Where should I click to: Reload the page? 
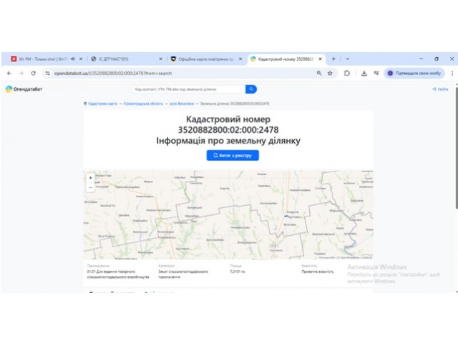pos(34,73)
